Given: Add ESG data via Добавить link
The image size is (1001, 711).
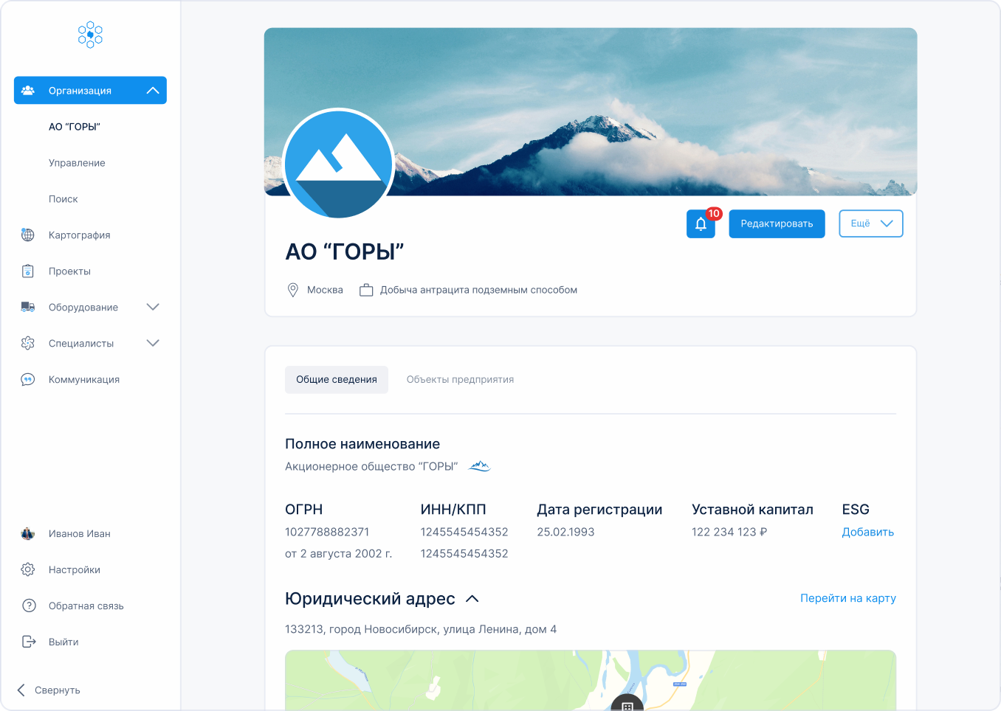Looking at the screenshot, I should pos(868,532).
